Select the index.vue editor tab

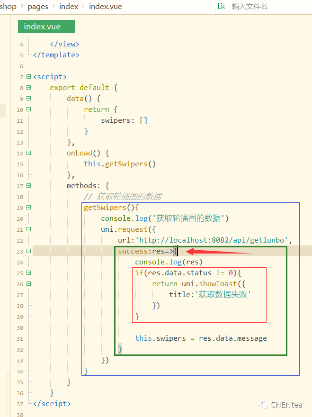click(46, 27)
